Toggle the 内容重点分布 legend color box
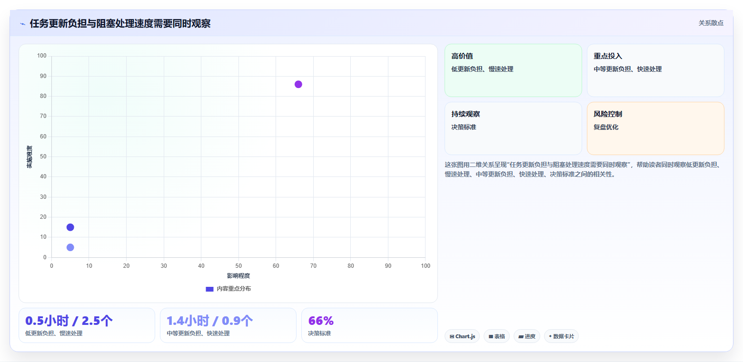 [x=209, y=289]
